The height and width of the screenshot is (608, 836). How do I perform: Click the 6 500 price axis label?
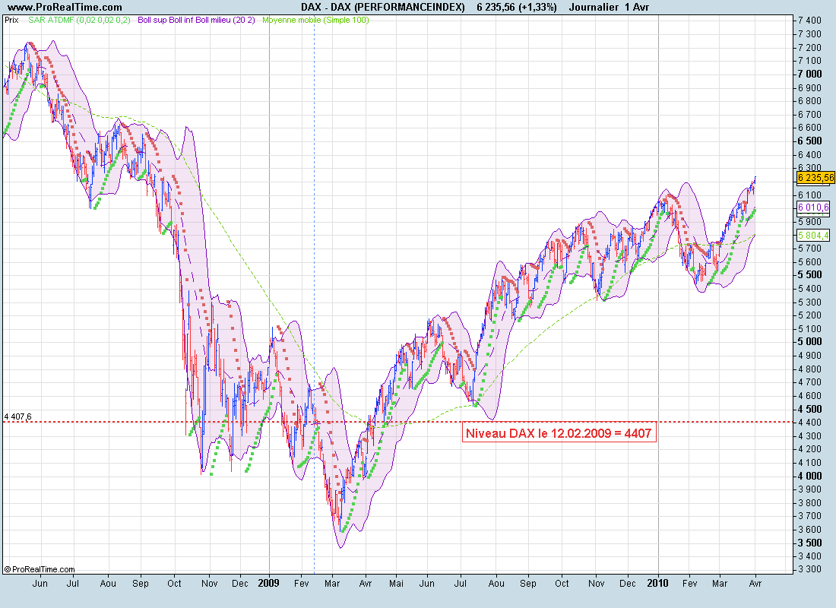click(x=810, y=141)
